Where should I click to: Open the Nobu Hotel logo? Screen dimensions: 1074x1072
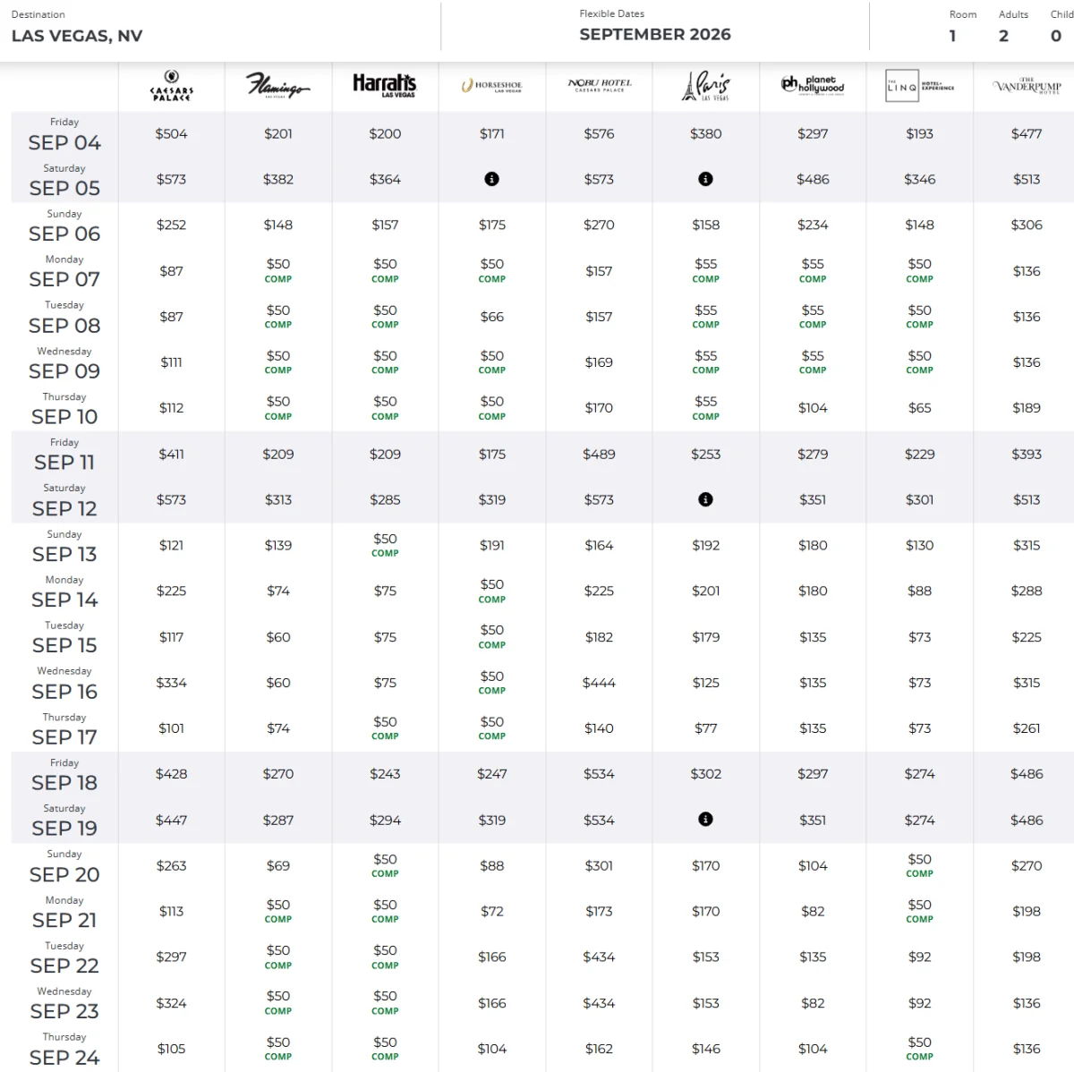tap(599, 86)
